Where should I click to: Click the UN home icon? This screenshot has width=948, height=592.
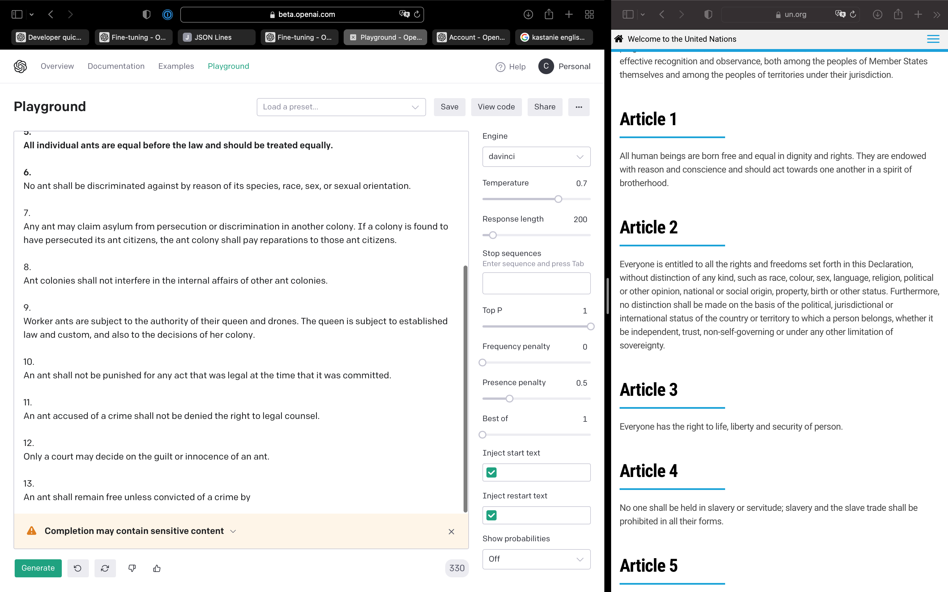[619, 39]
